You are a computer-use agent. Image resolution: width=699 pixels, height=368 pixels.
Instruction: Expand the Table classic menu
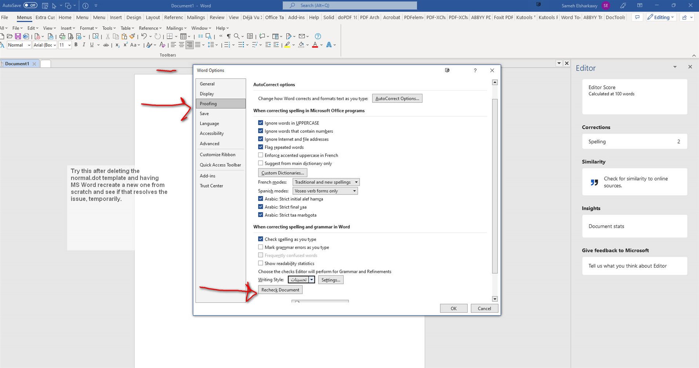[127, 28]
